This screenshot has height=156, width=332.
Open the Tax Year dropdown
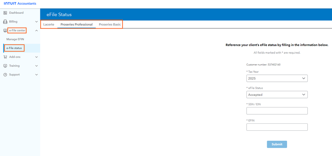pyautogui.click(x=277, y=78)
